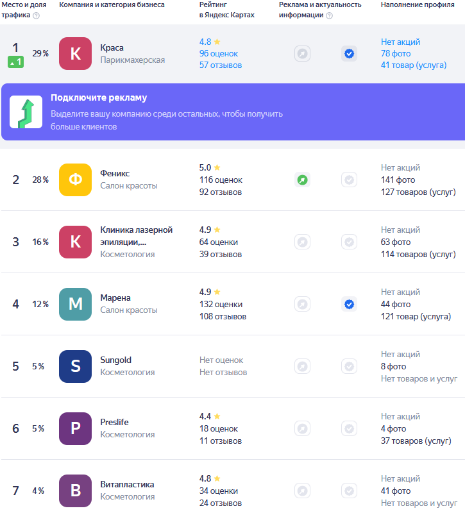Click the advertising icon in Preslife row

tap(302, 428)
